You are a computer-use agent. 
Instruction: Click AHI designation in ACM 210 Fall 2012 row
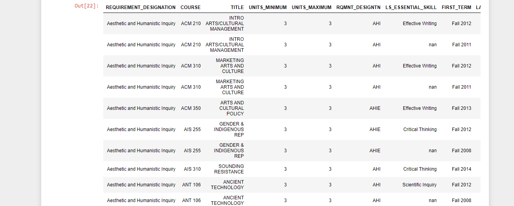pyautogui.click(x=377, y=24)
